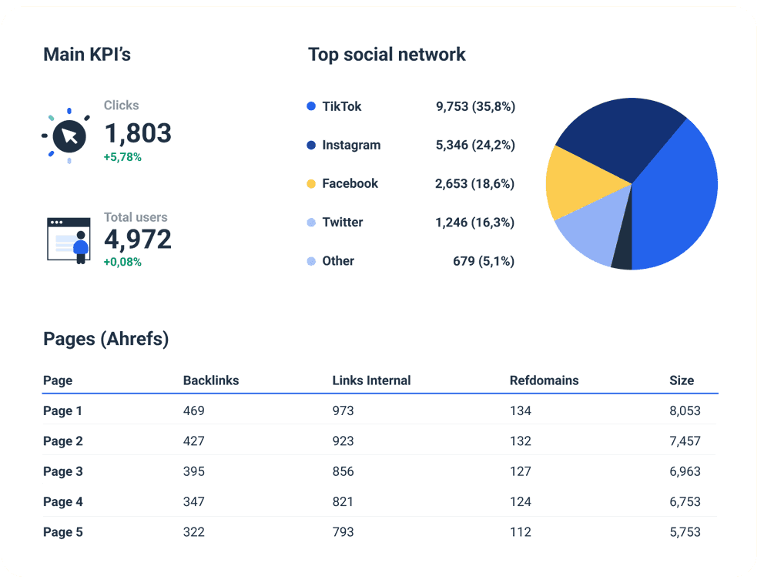Screen dimensions: 764x583
Task: Sort table by Backlinks column header
Action: [211, 380]
